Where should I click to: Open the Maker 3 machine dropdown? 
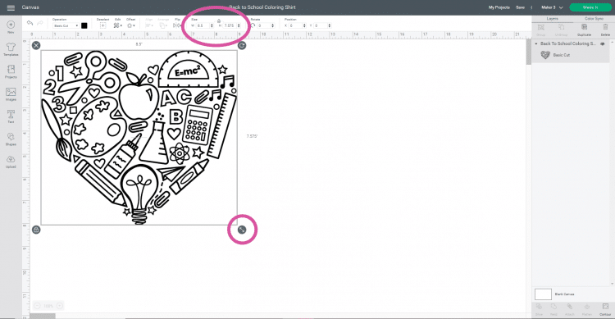[552, 7]
